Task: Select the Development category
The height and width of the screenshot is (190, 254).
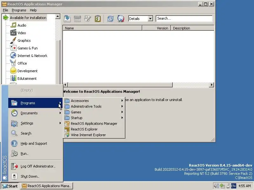Action: coord(27,71)
